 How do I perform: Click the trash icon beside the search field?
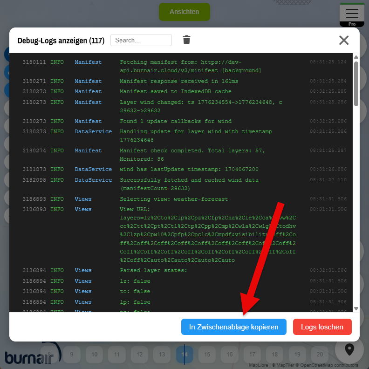[x=186, y=40]
